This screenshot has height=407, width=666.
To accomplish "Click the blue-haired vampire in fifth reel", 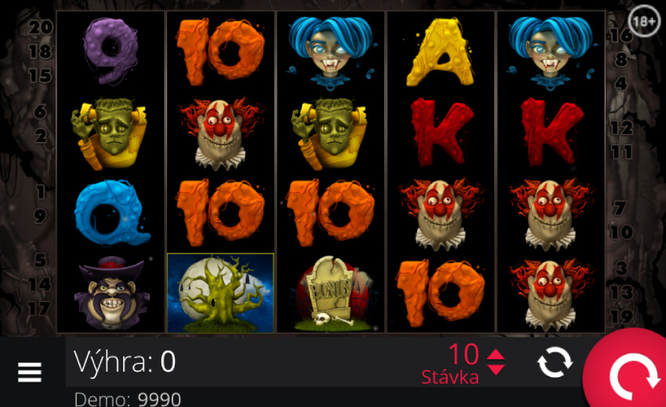I will coord(551,52).
